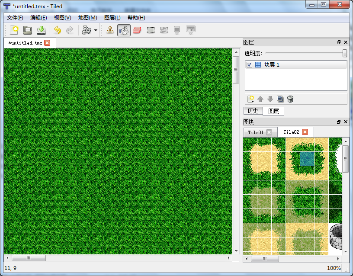
Task: Select the 块层 1 layer row
Action: (296, 65)
